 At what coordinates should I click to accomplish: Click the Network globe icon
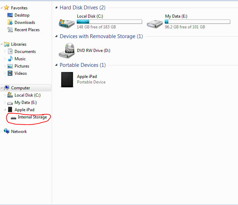(7, 131)
